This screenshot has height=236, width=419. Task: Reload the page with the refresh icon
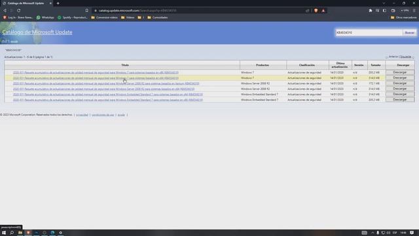19,10
